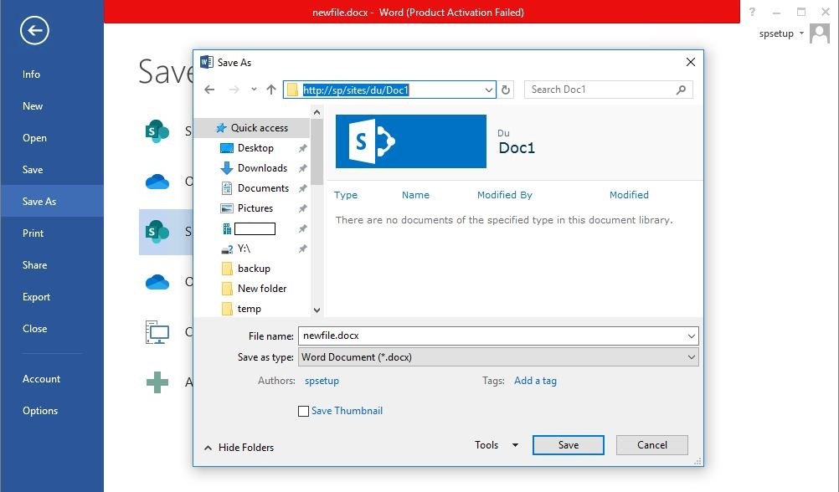839x492 pixels.
Task: Click the Word backstage back arrow
Action: click(35, 31)
